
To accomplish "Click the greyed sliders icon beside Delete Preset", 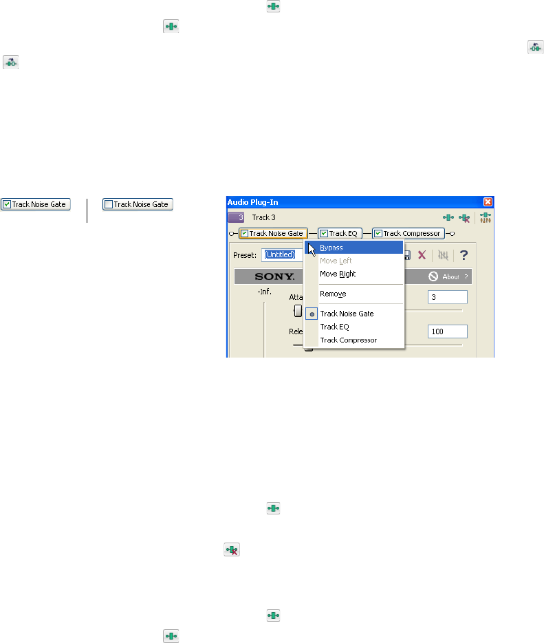I will click(443, 255).
